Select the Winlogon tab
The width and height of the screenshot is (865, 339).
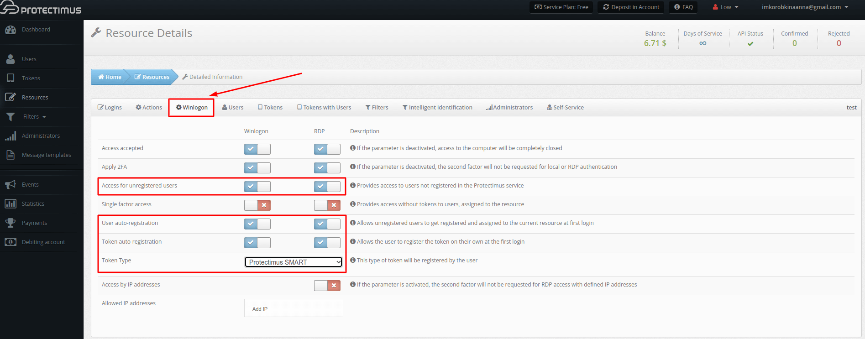pyautogui.click(x=192, y=108)
